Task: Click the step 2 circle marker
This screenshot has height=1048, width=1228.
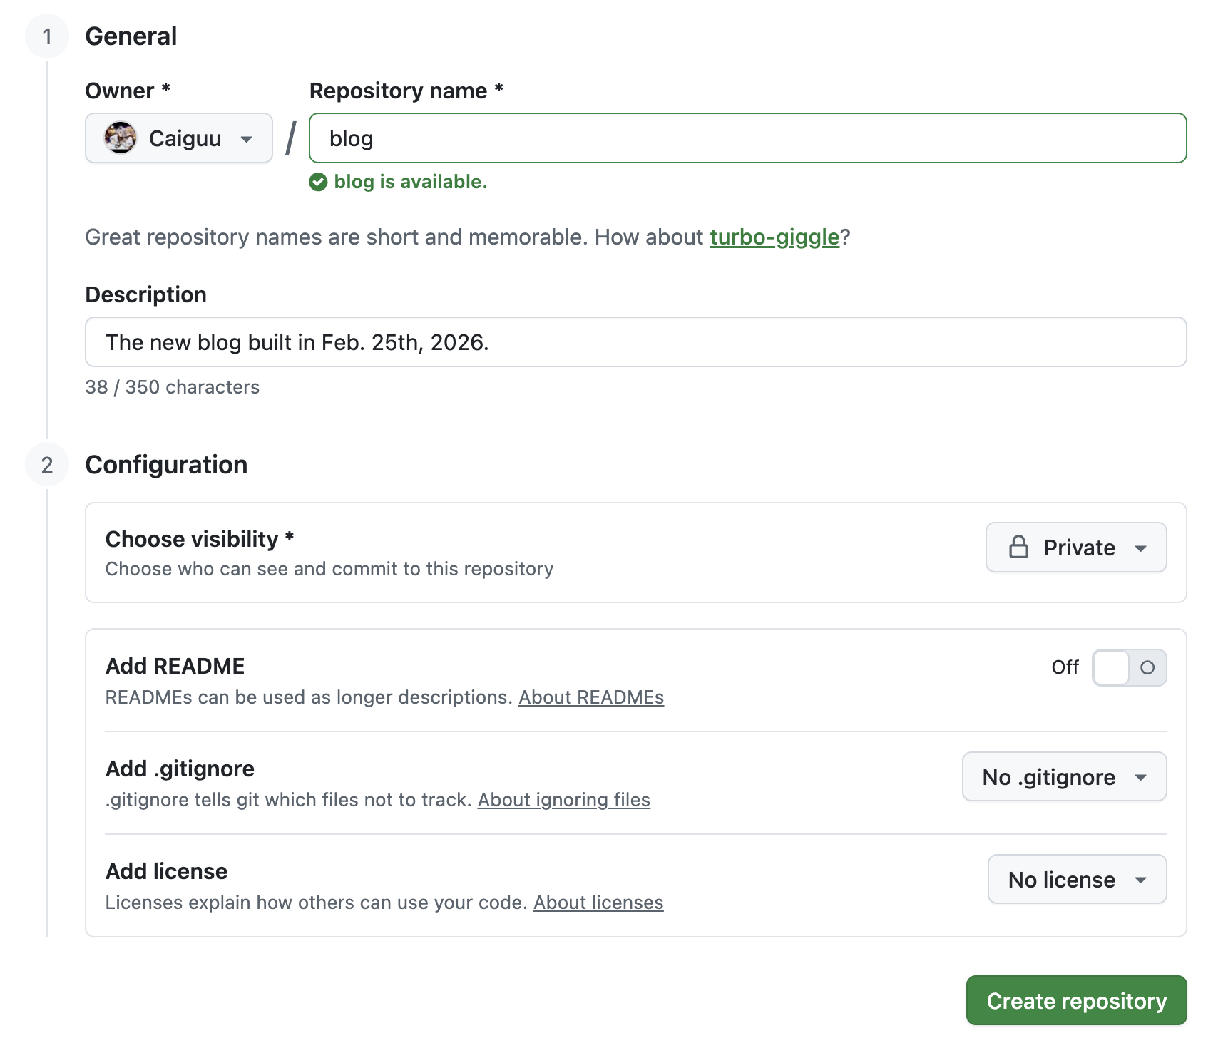Action: pos(47,465)
